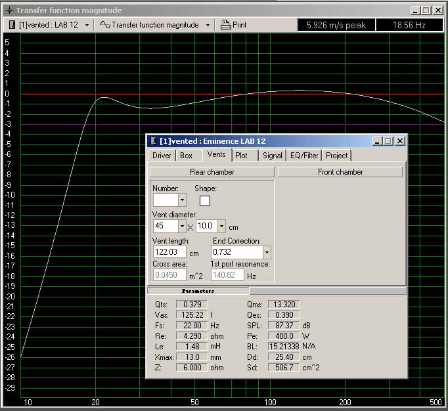Click the Z value 6.000

point(192,367)
